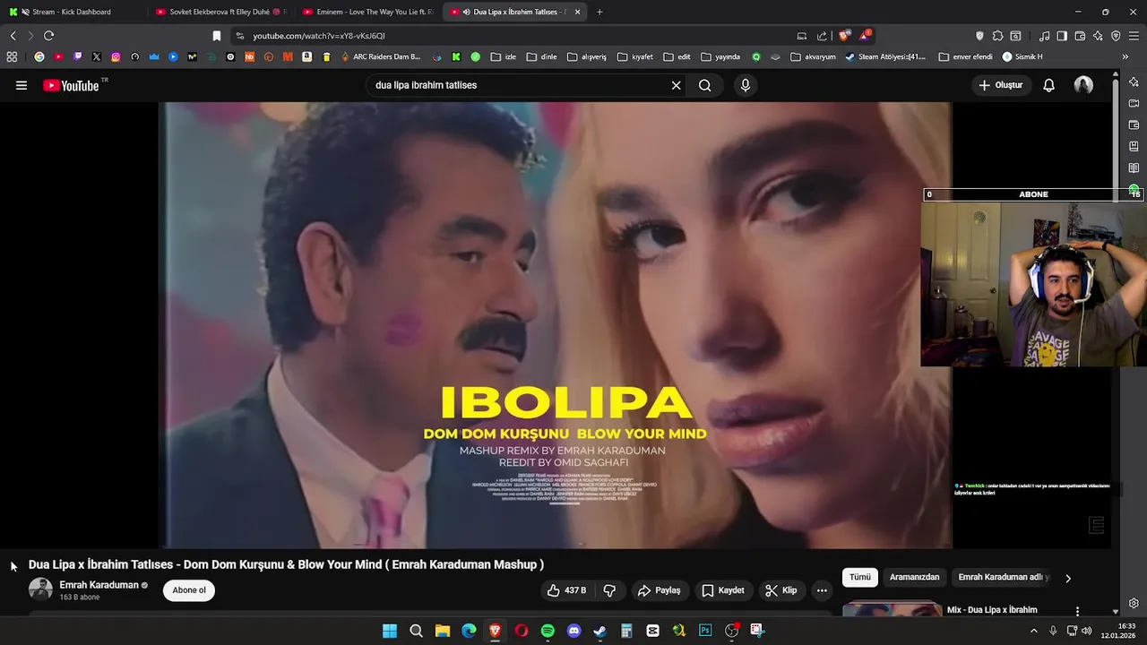Open the Windows Start menu
Viewport: 1147px width, 645px height.
pyautogui.click(x=390, y=631)
